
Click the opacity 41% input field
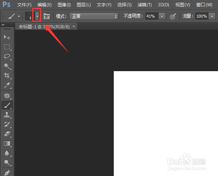pos(152,16)
